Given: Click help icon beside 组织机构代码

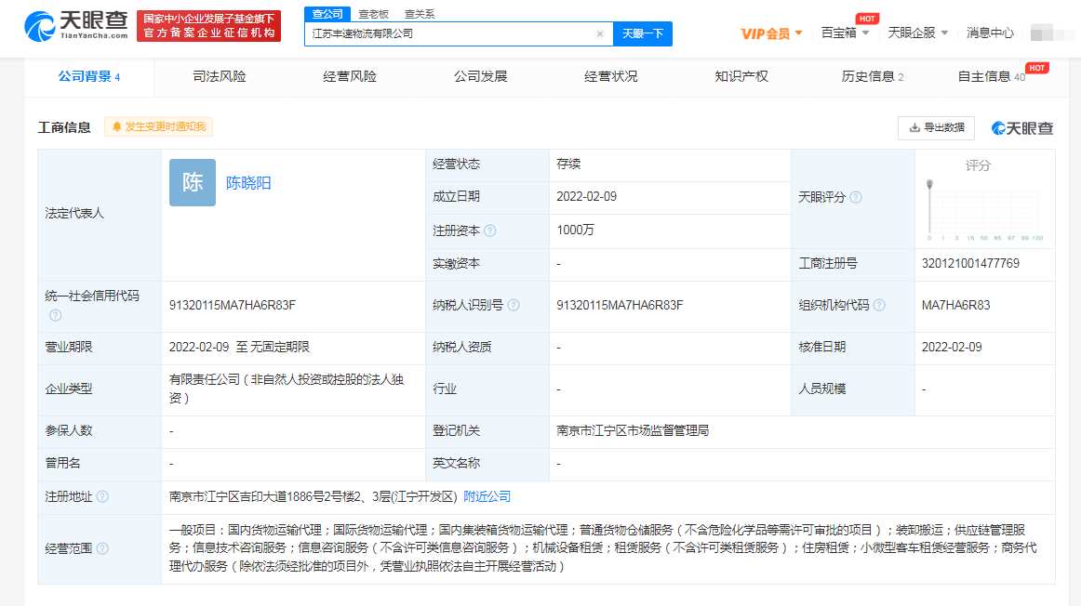Looking at the screenshot, I should click(x=879, y=305).
